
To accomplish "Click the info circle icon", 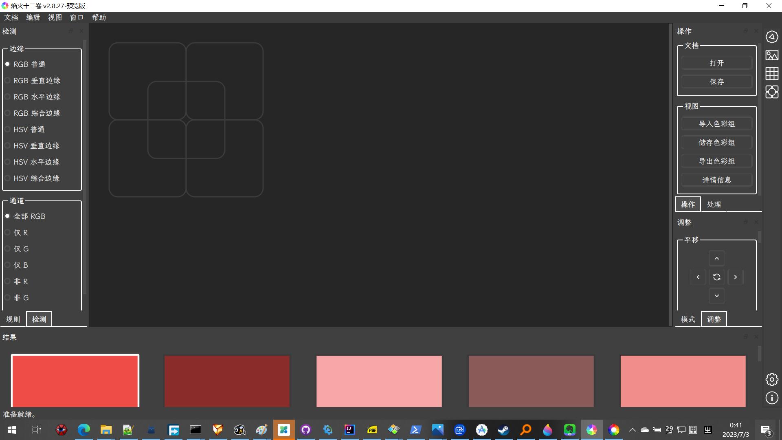I will coord(771,398).
